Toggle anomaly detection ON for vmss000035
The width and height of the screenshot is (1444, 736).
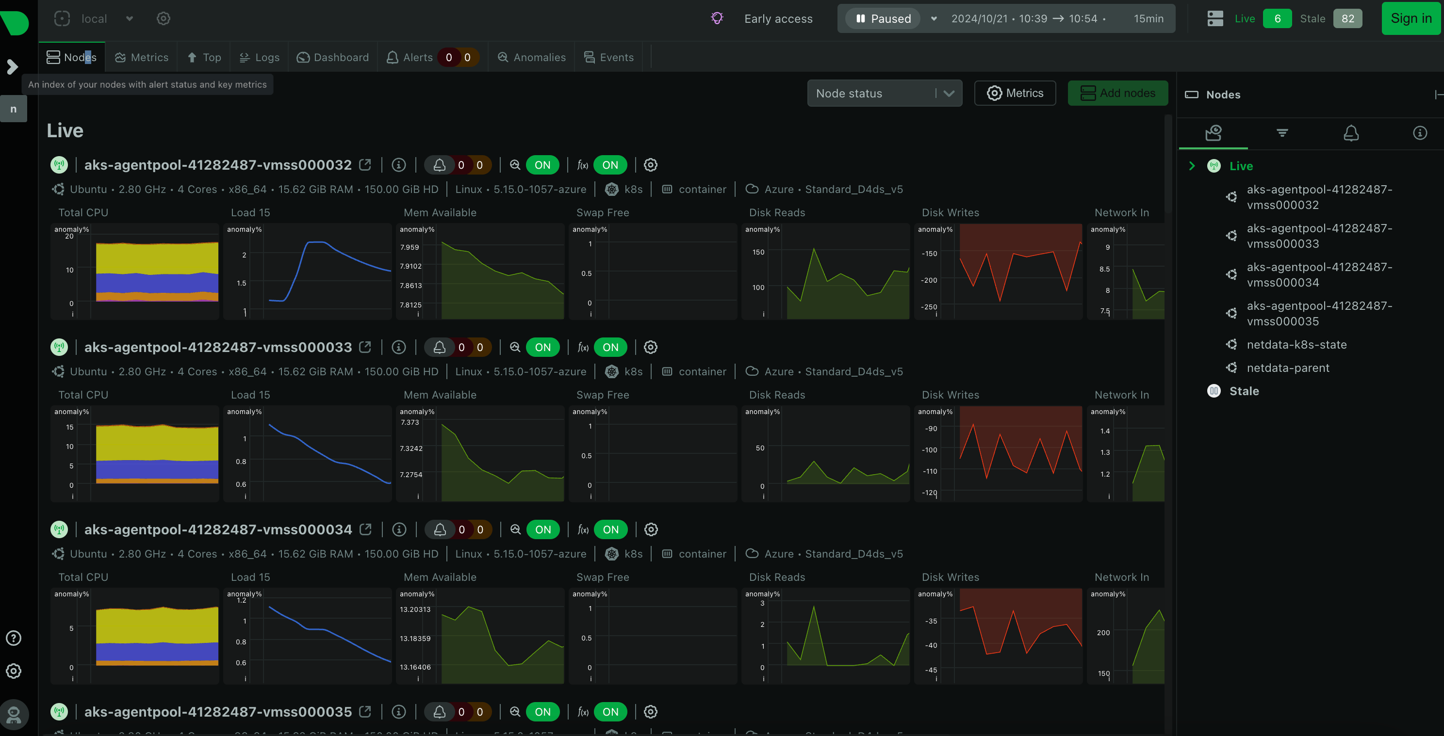tap(542, 711)
